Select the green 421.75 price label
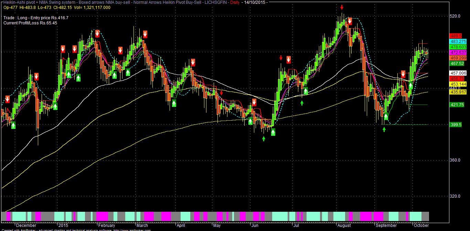The image size is (470, 231). tap(457, 105)
